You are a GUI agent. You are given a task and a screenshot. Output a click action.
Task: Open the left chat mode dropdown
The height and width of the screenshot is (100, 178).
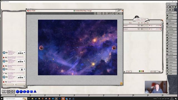8,84
